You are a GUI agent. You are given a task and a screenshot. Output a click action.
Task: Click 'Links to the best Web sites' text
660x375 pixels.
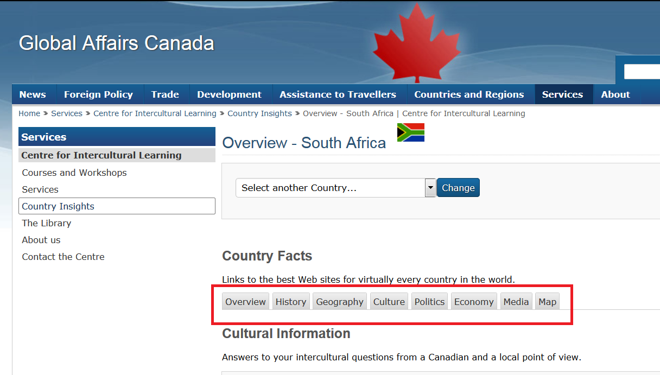(369, 280)
